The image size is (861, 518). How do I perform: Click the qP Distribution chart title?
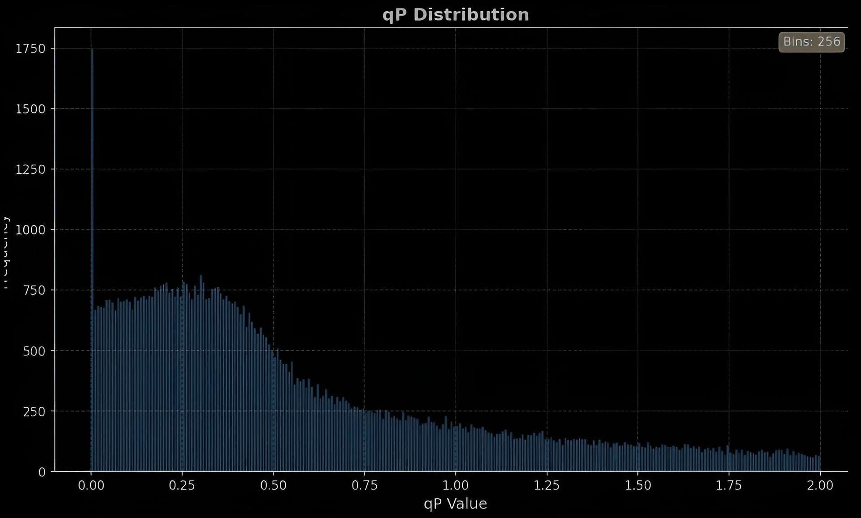[x=456, y=15]
